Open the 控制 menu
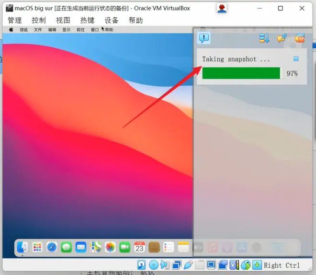This screenshot has width=316, height=275. pyautogui.click(x=39, y=21)
